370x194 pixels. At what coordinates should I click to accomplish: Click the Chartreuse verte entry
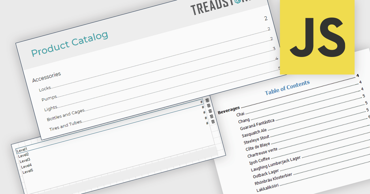click(262, 152)
